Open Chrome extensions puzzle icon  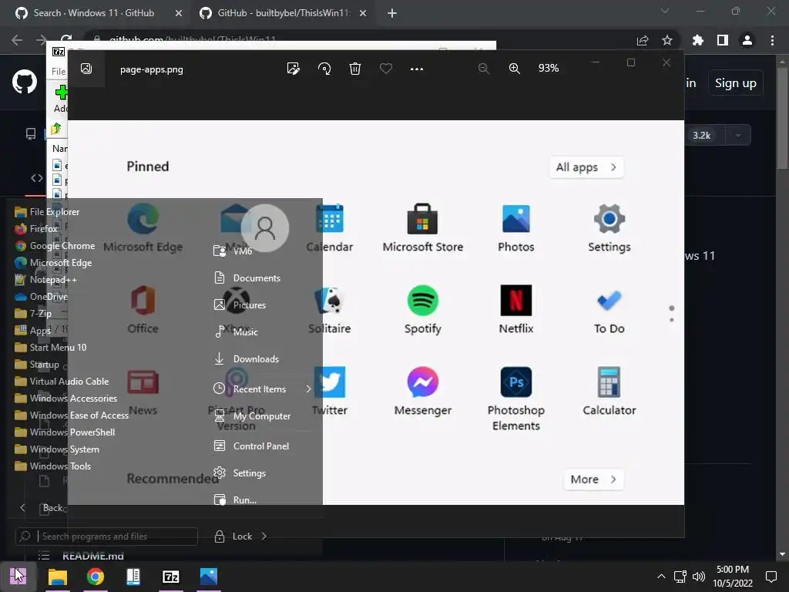coord(697,40)
